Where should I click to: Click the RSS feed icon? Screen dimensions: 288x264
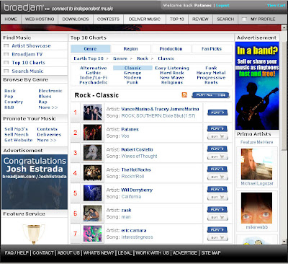tap(184, 94)
